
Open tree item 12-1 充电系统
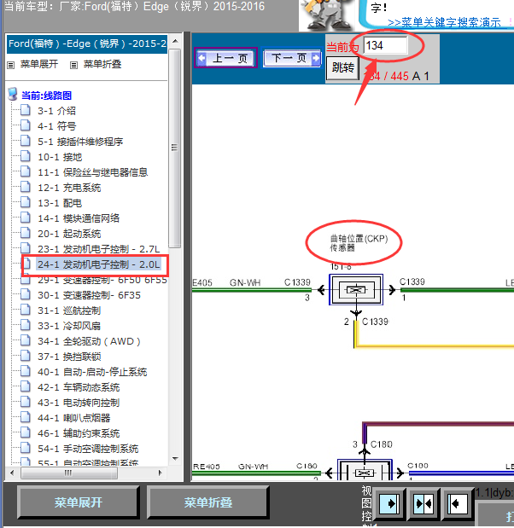click(x=69, y=188)
